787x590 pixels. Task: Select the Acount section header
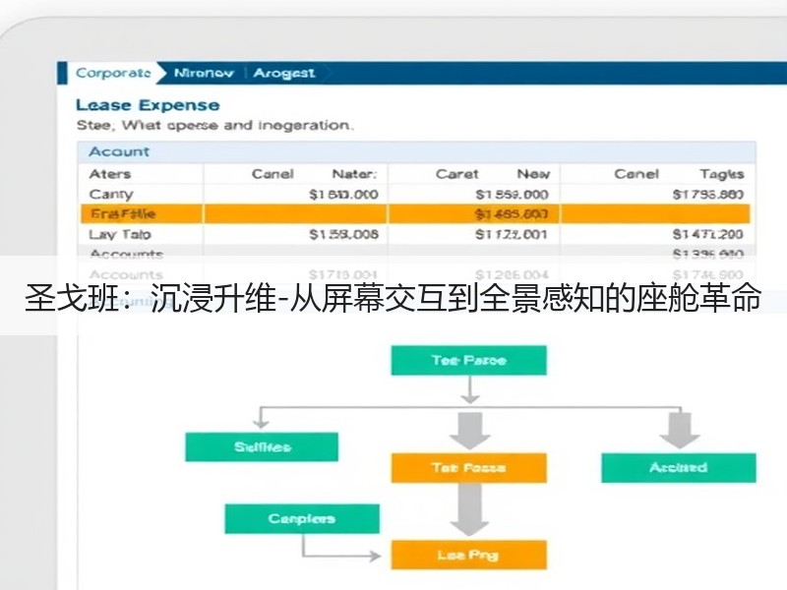[416, 151]
